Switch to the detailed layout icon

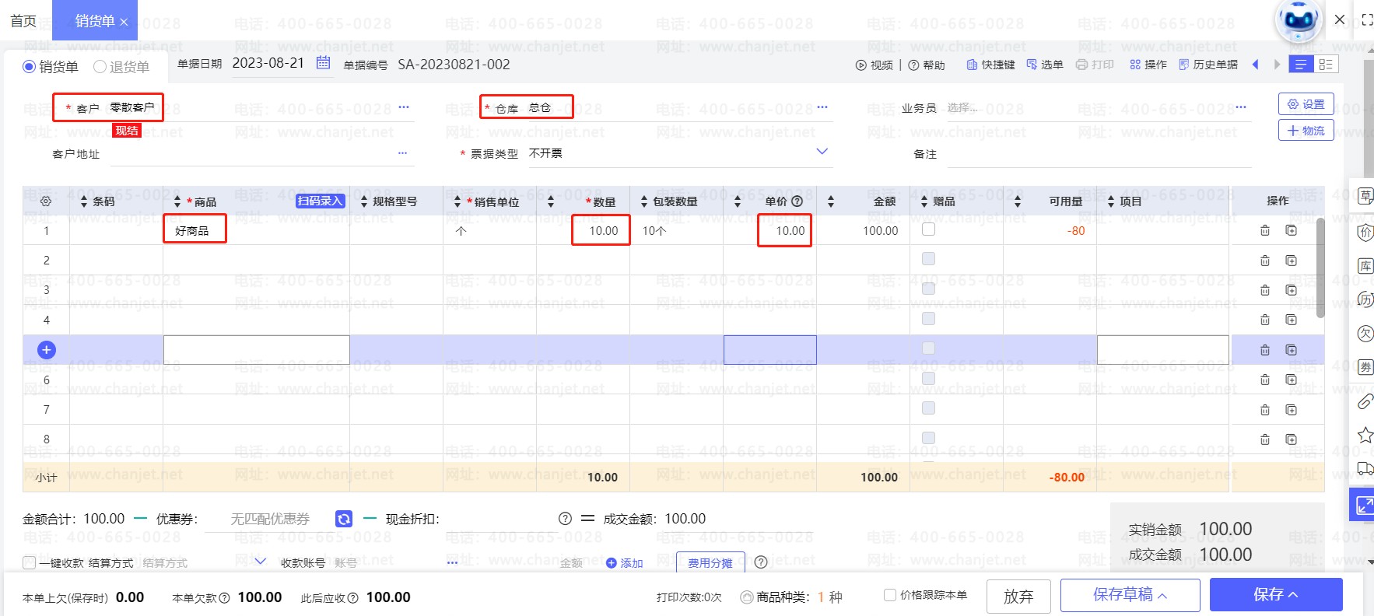click(1326, 65)
